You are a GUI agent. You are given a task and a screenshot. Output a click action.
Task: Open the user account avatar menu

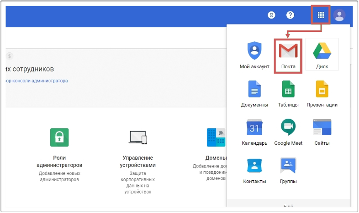[339, 15]
